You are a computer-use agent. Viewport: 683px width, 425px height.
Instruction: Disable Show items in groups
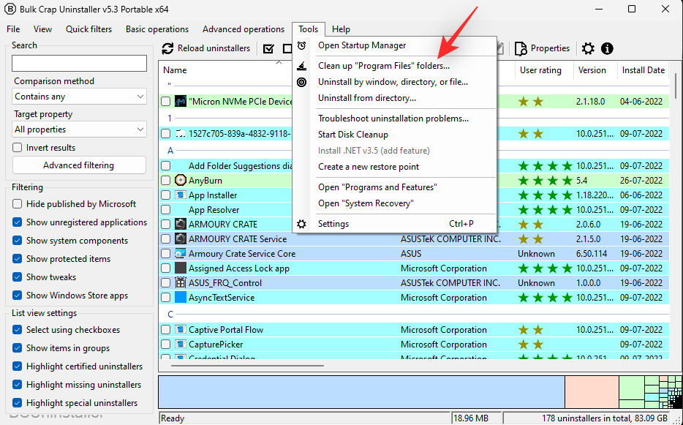[x=18, y=348]
